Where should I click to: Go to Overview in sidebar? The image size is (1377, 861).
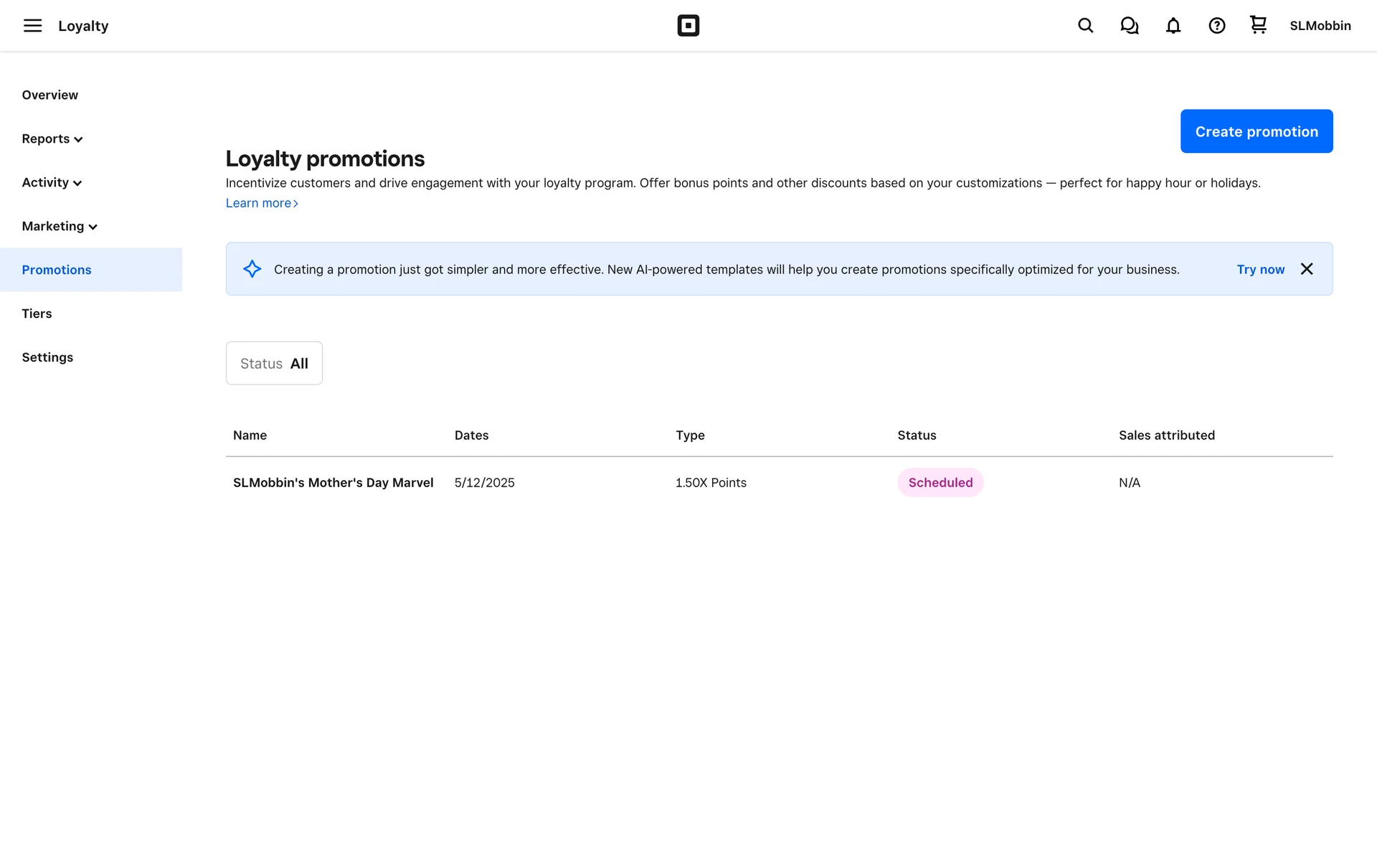point(49,95)
